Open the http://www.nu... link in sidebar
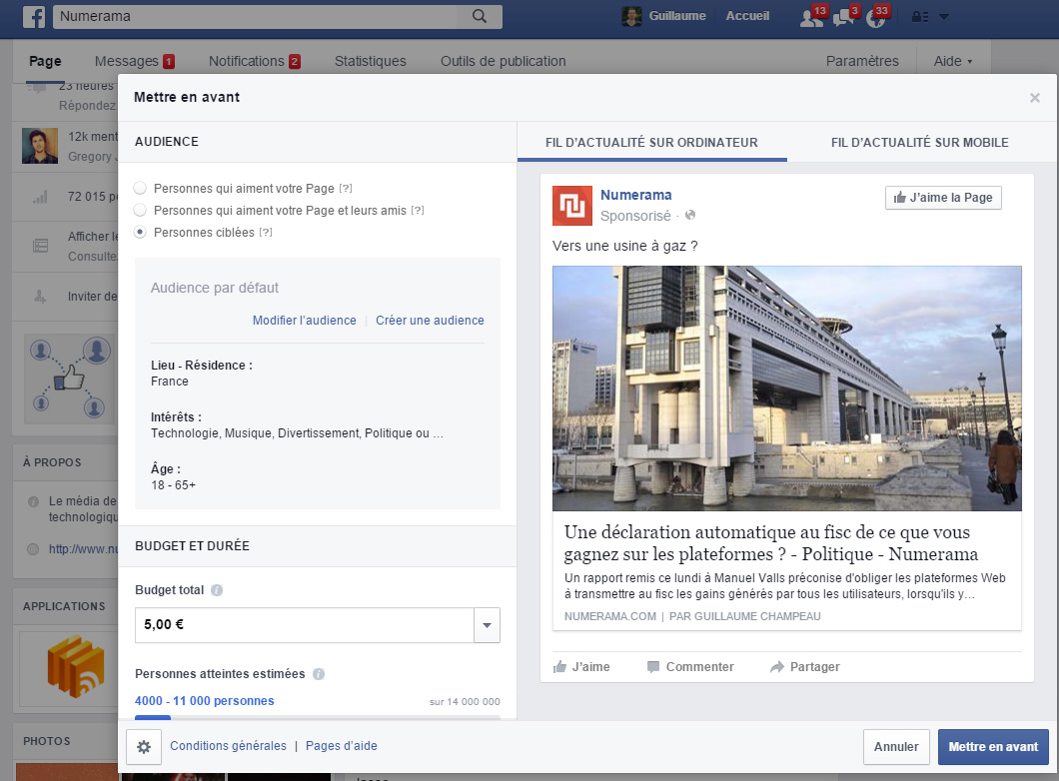The image size is (1059, 781). click(82, 548)
